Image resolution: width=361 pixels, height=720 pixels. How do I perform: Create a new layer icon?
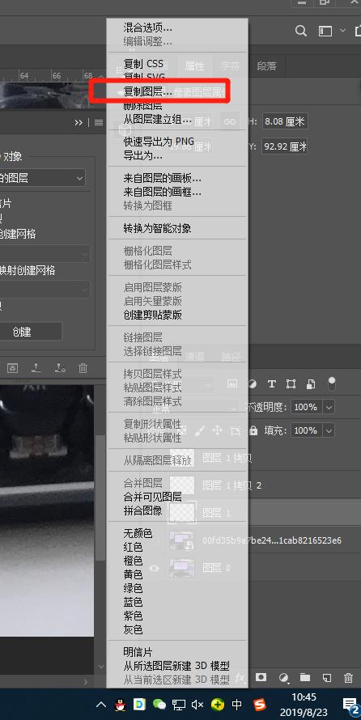(x=326, y=677)
